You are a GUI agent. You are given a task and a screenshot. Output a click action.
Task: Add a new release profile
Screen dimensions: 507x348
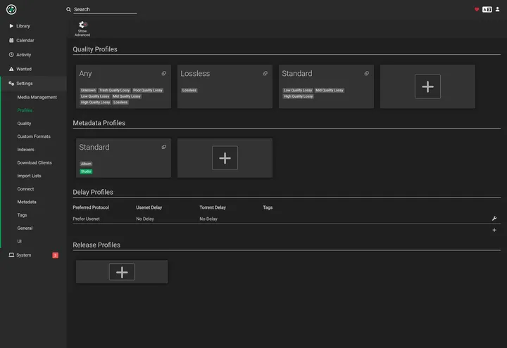point(122,272)
